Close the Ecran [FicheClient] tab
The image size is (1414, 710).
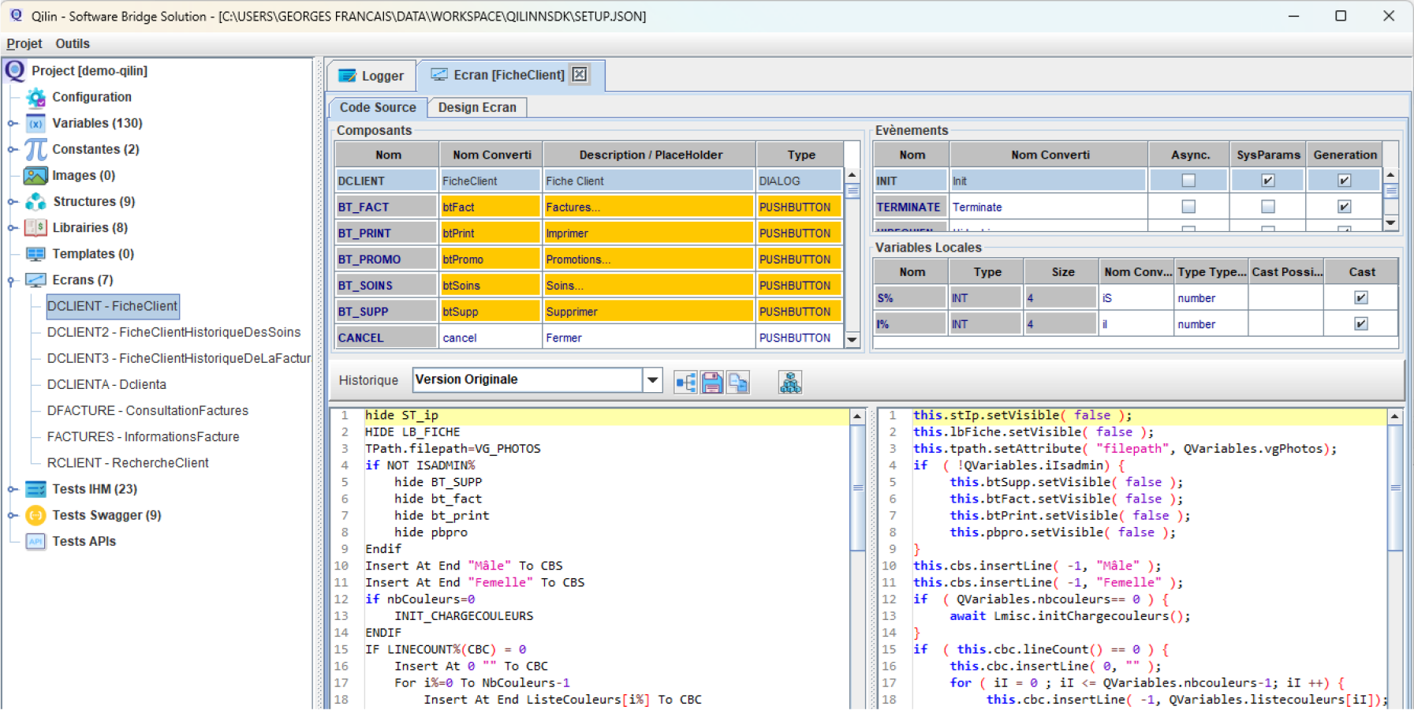(580, 75)
